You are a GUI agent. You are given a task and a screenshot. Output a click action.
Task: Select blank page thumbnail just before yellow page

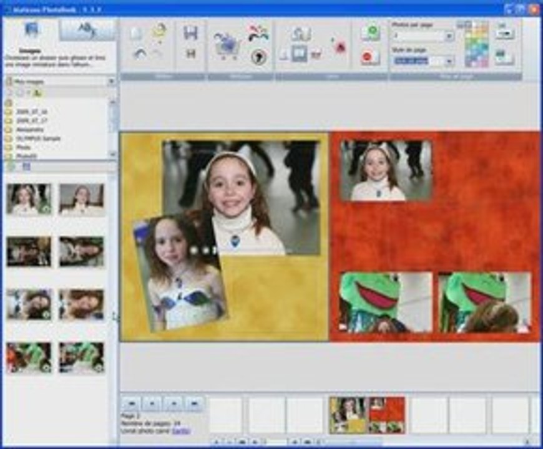[x=305, y=415]
